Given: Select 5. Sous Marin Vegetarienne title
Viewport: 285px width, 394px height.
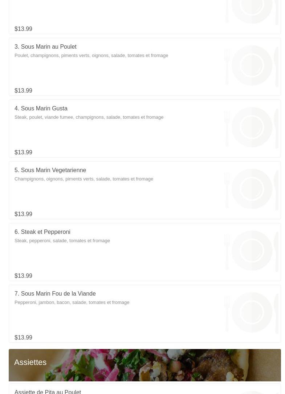Looking at the screenshot, I should coord(50,170).
